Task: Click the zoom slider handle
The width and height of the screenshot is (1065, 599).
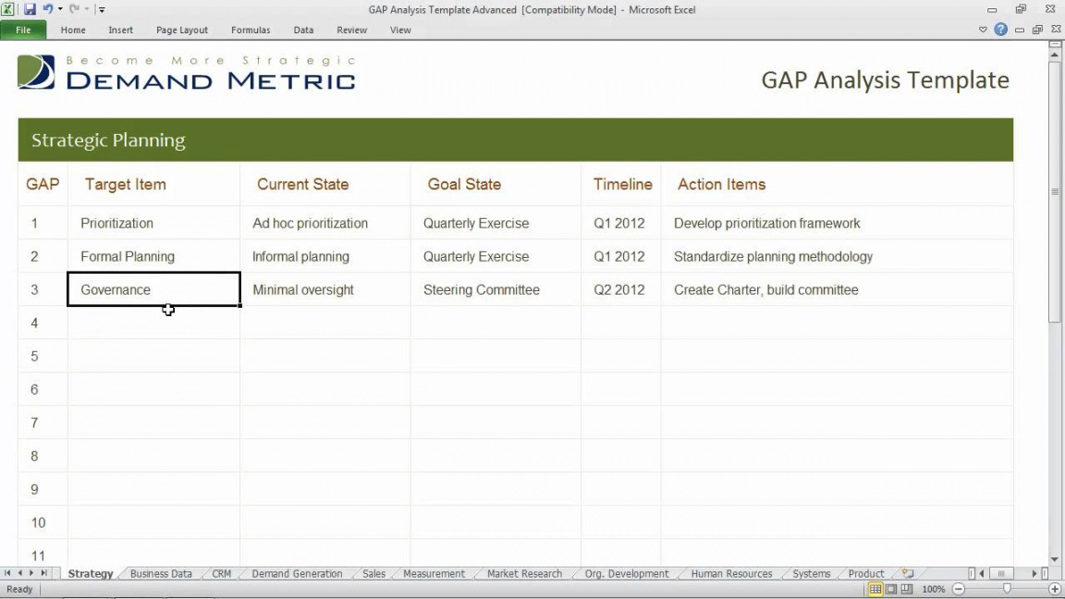Action: pyautogui.click(x=1007, y=589)
